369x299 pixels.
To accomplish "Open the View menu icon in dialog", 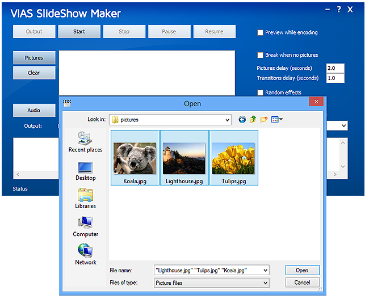I will (x=277, y=120).
